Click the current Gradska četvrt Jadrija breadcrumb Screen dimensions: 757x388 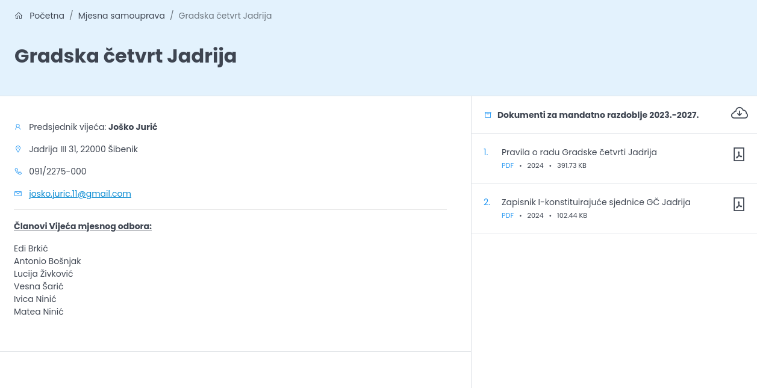coord(225,16)
